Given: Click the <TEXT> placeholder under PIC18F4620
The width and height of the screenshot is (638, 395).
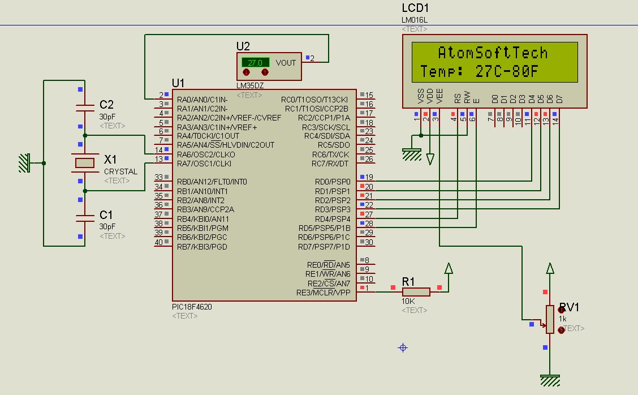Looking at the screenshot, I should [185, 316].
